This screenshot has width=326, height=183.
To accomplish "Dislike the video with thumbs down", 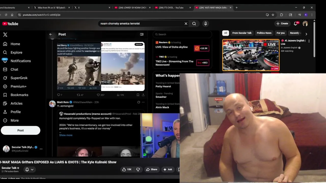I will (138, 170).
